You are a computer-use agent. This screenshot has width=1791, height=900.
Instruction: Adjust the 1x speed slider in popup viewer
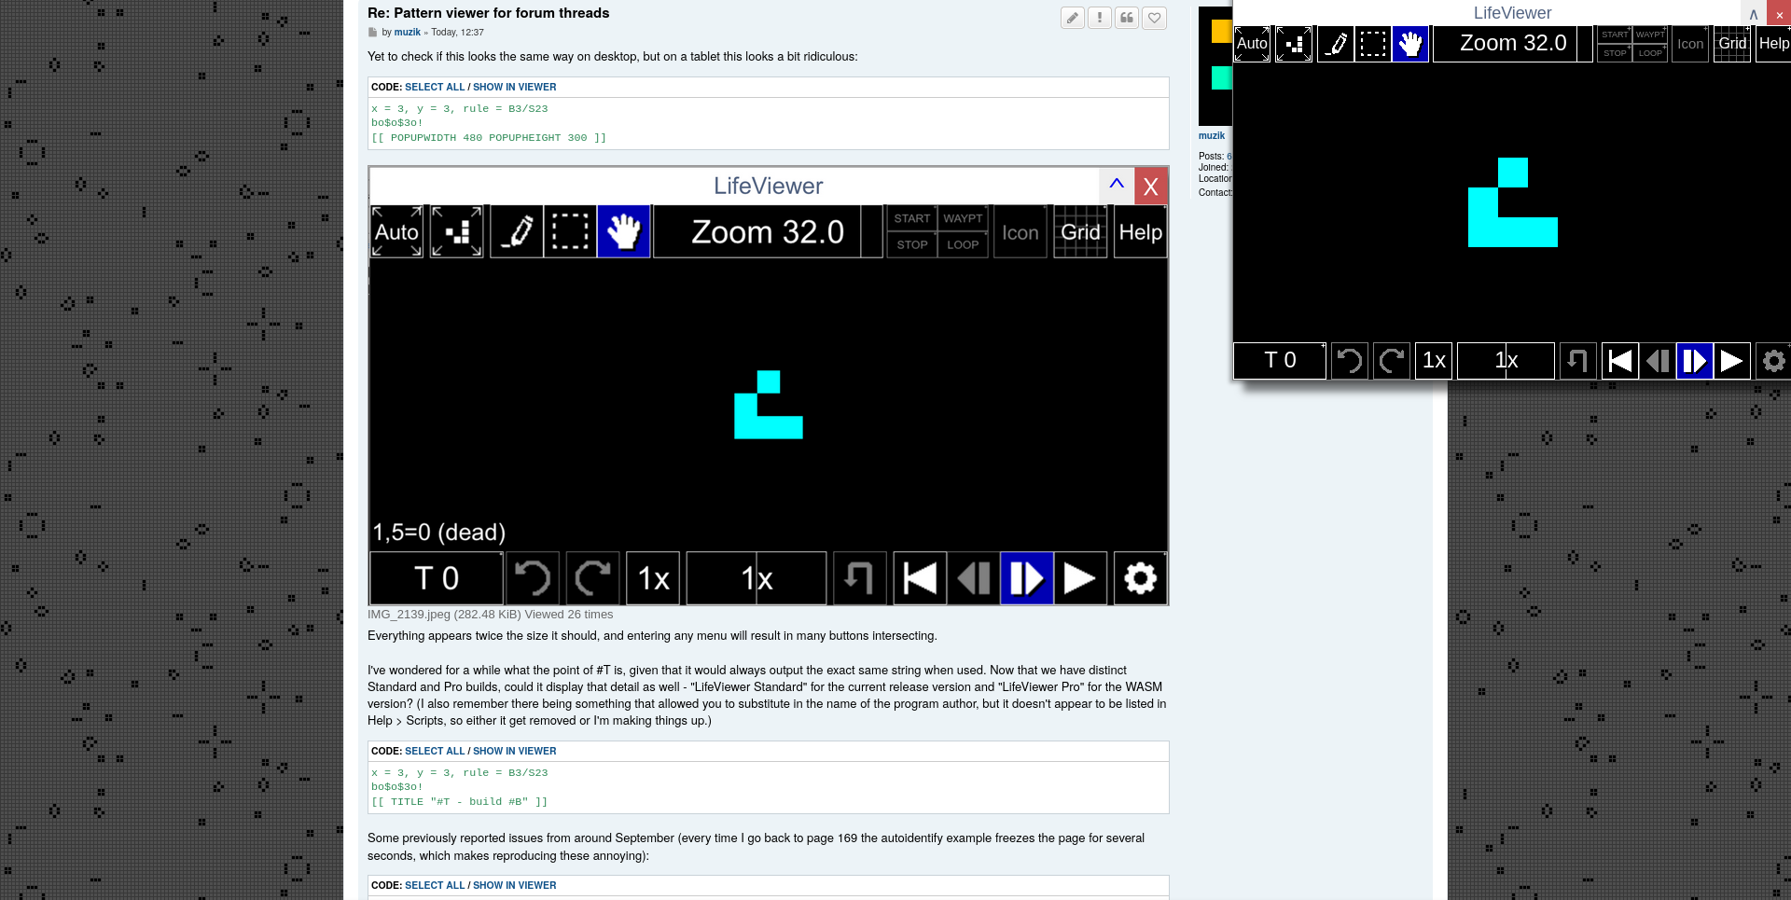(x=1506, y=361)
